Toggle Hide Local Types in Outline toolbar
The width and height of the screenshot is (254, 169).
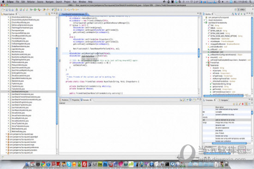[x=244, y=14]
